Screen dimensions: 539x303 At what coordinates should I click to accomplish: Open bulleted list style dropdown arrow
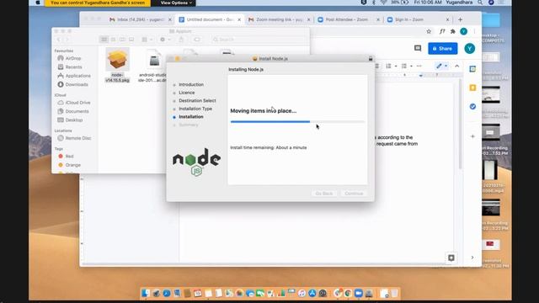click(x=411, y=66)
